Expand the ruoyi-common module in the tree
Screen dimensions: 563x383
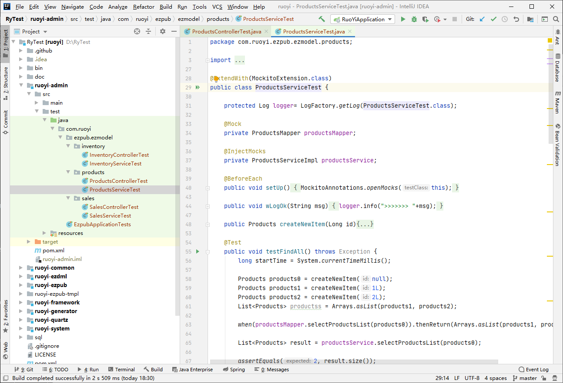(20, 268)
